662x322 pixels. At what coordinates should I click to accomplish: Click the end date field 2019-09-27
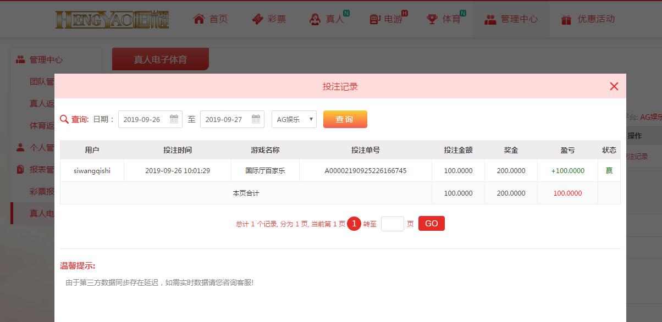pos(232,119)
